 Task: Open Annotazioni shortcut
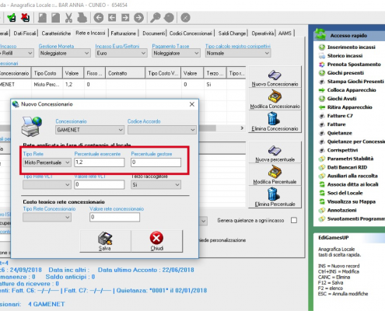click(341, 210)
